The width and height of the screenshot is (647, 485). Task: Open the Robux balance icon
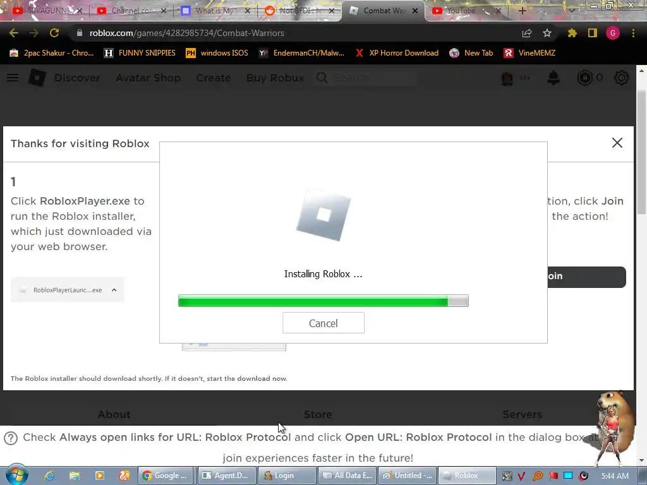pos(584,78)
